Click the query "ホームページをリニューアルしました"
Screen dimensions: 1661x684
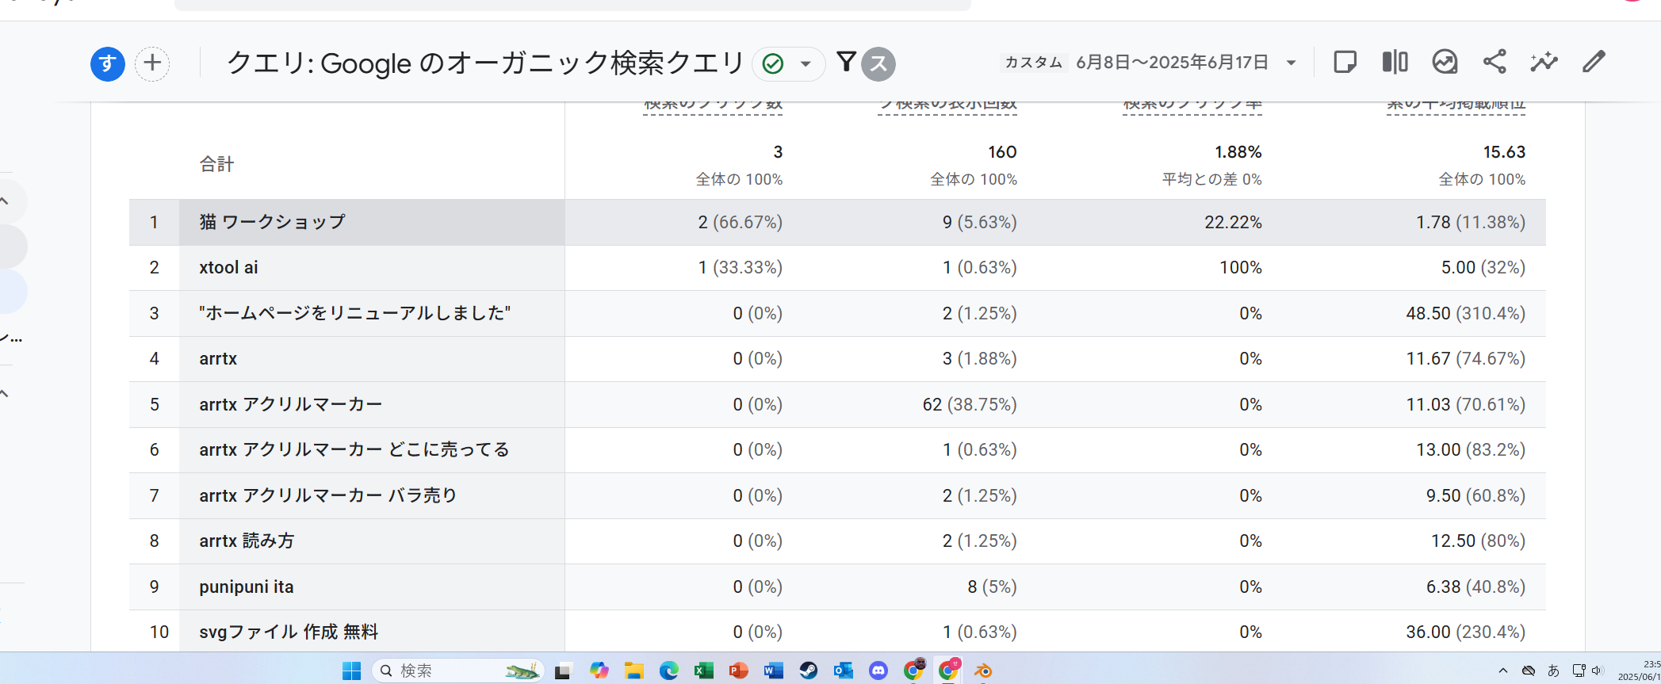355,313
